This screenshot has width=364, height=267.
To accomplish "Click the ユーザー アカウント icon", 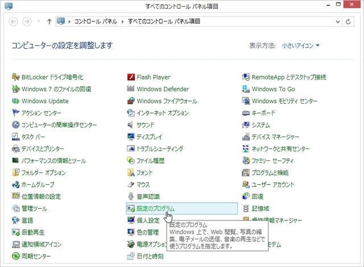I will (246, 184).
